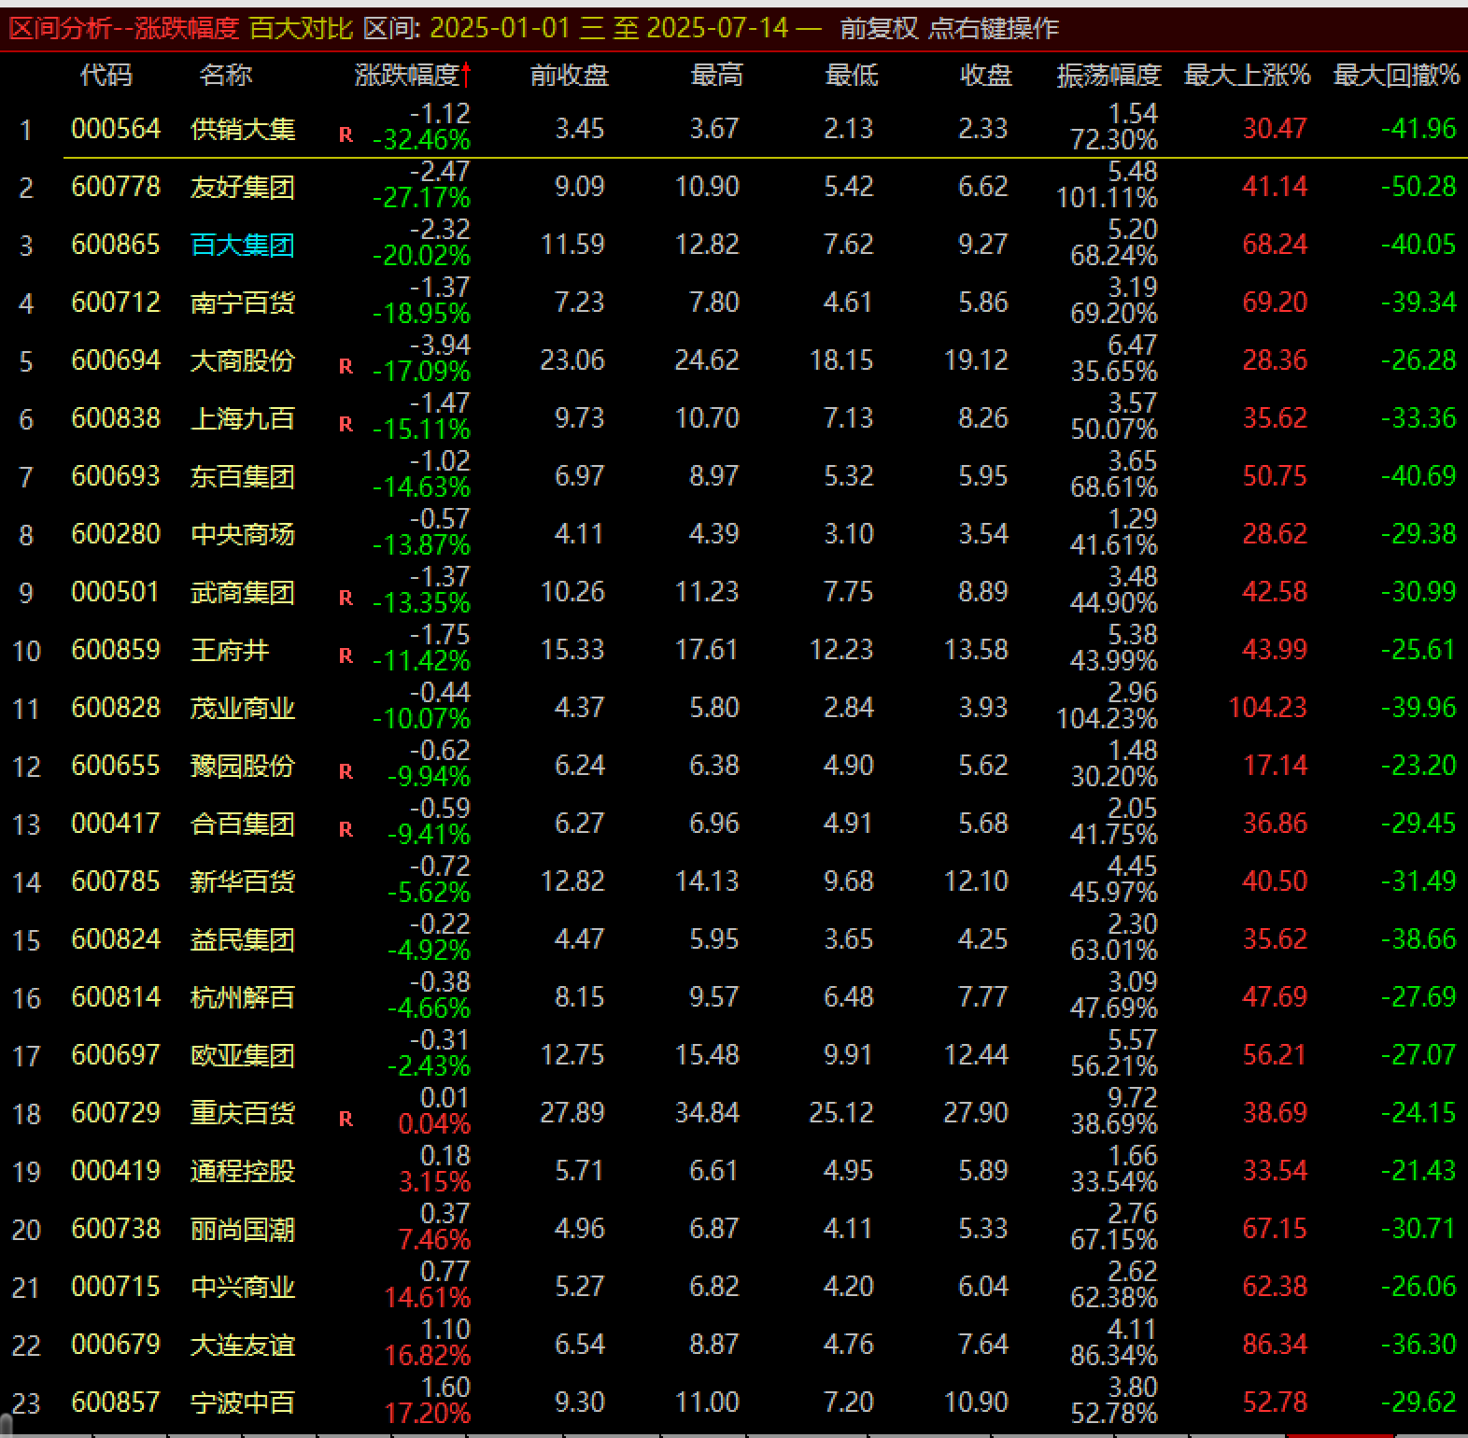The height and width of the screenshot is (1438, 1468).
Task: Click max drawdown value -41.96
Action: [x=1419, y=129]
